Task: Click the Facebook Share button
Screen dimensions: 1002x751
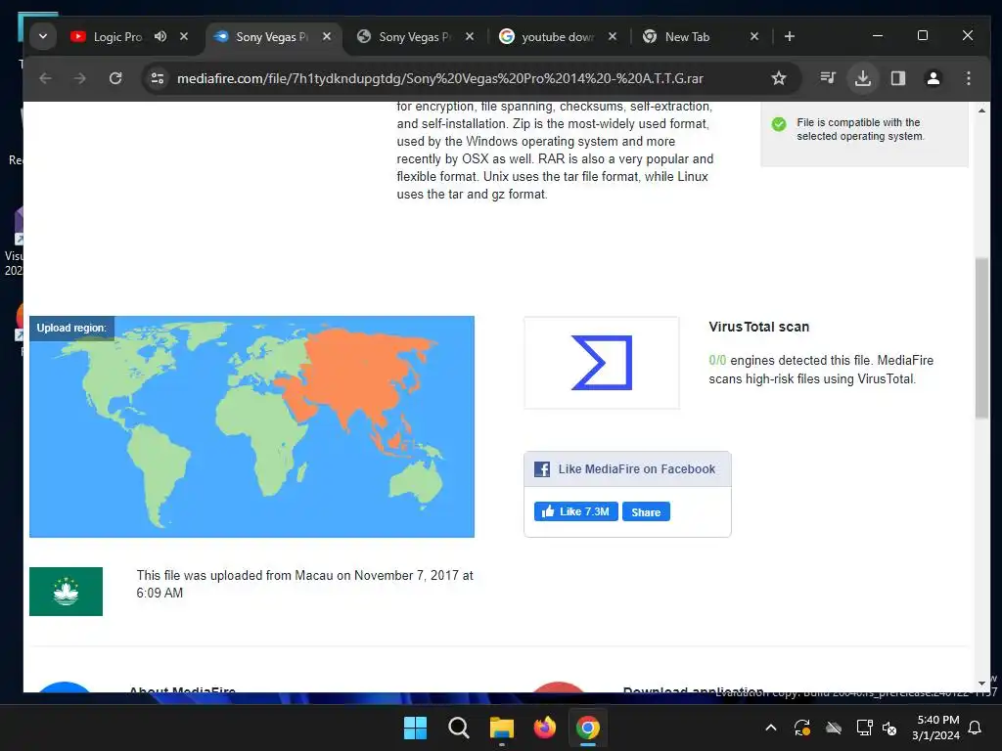Action: (x=646, y=512)
